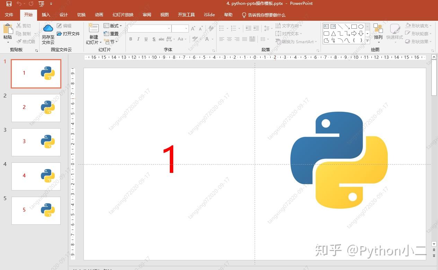Click the 形状轮廓 (Shape Outline) icon
438x270 pixels.
pos(419,33)
